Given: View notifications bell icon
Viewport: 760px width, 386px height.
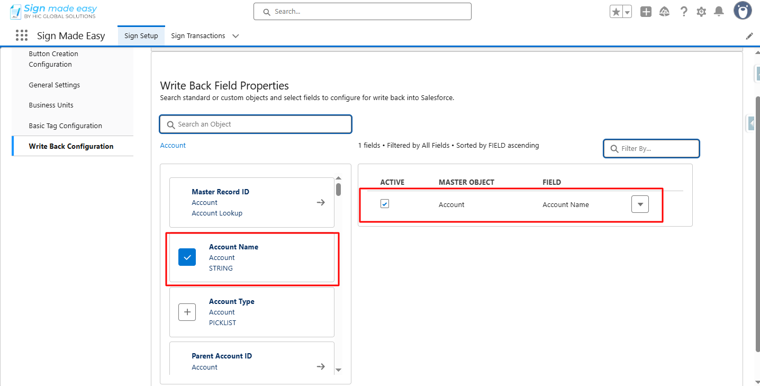Looking at the screenshot, I should coord(719,12).
